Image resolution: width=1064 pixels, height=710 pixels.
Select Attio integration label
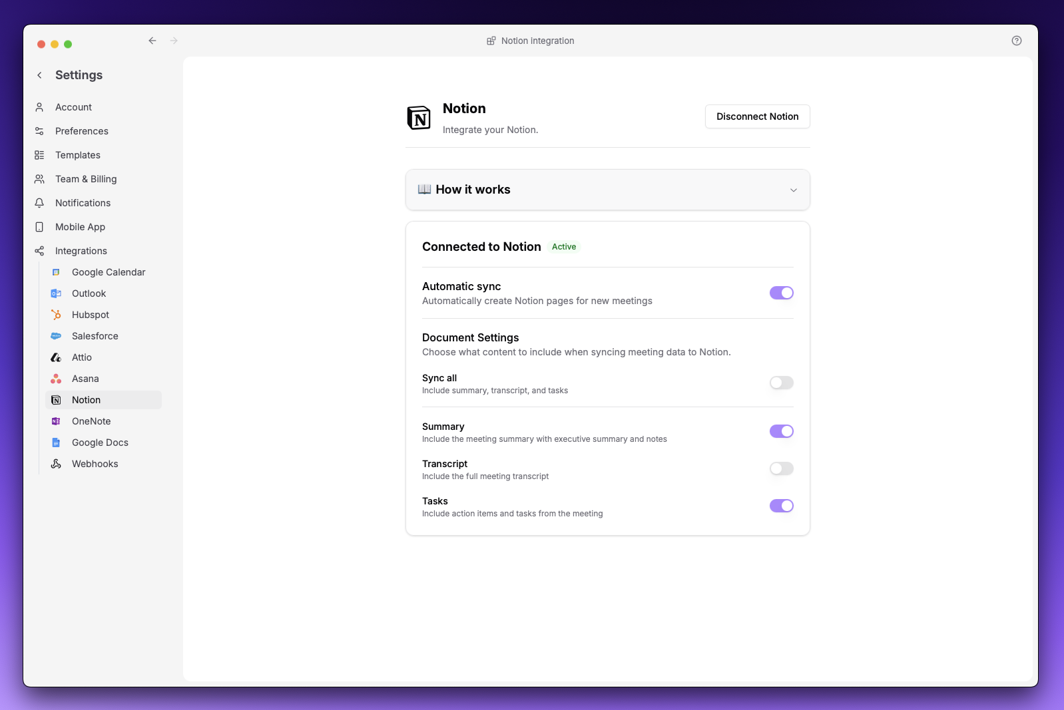point(82,357)
